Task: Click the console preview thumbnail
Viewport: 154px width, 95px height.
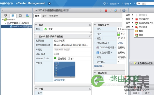Action: pyautogui.click(x=64, y=69)
